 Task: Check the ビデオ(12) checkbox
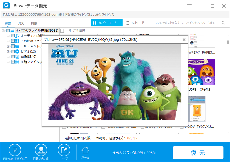coord(13,51)
